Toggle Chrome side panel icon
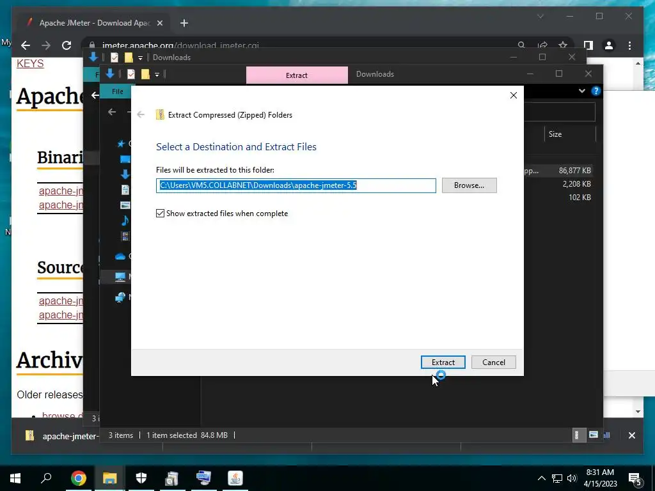The image size is (655, 491). tap(588, 45)
